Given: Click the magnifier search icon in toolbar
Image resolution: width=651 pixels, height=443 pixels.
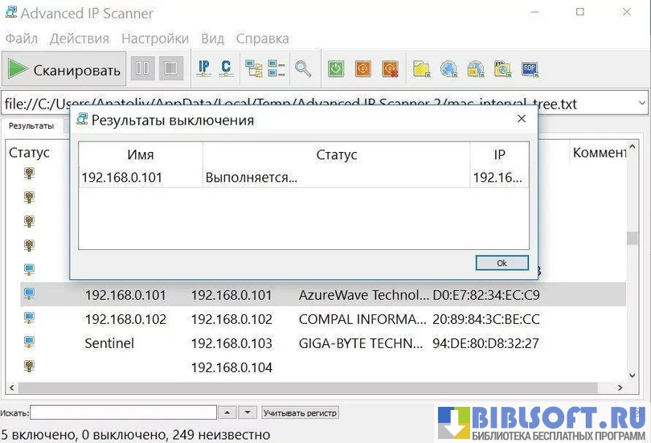Looking at the screenshot, I should coord(303,69).
